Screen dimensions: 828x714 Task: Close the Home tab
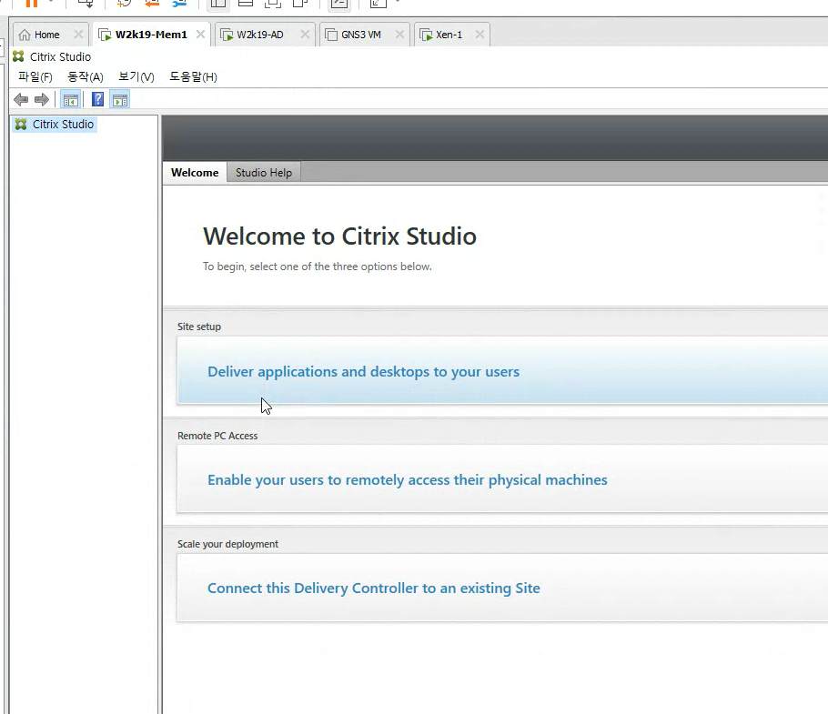78,35
